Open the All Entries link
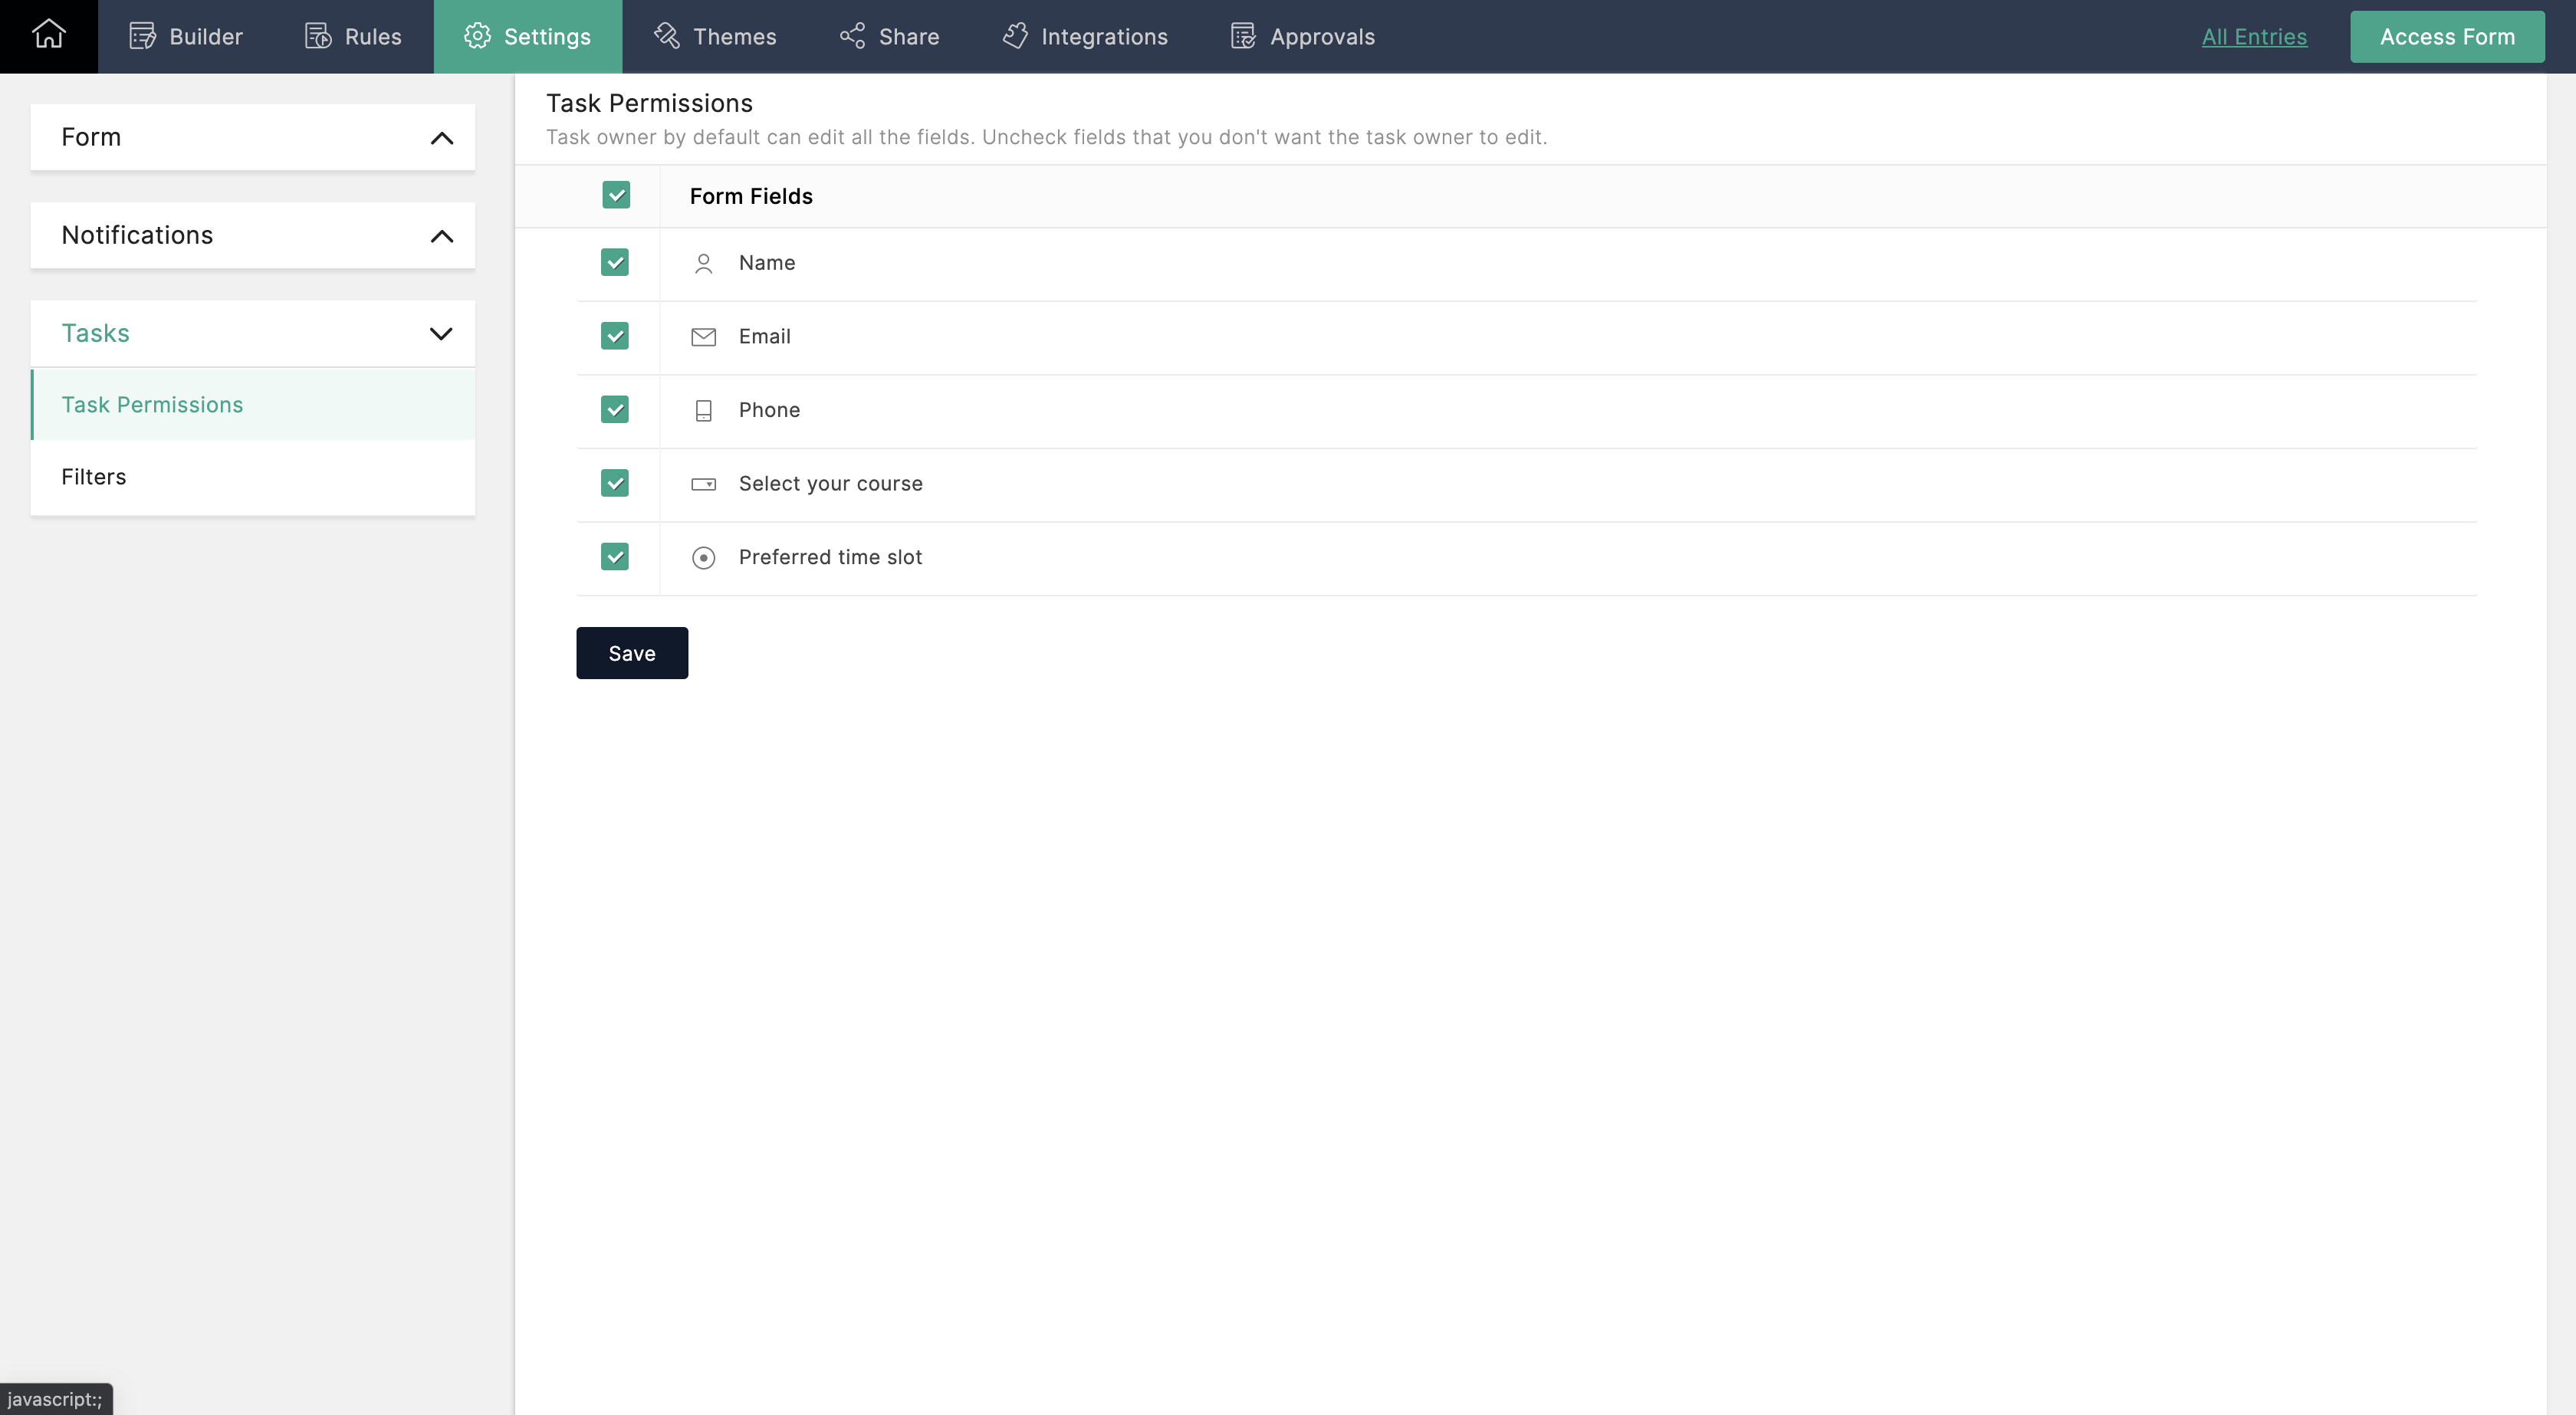Image resolution: width=2576 pixels, height=1415 pixels. [2254, 37]
